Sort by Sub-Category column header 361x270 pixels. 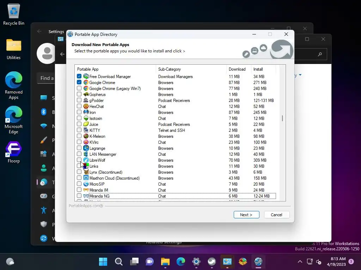tap(191, 69)
